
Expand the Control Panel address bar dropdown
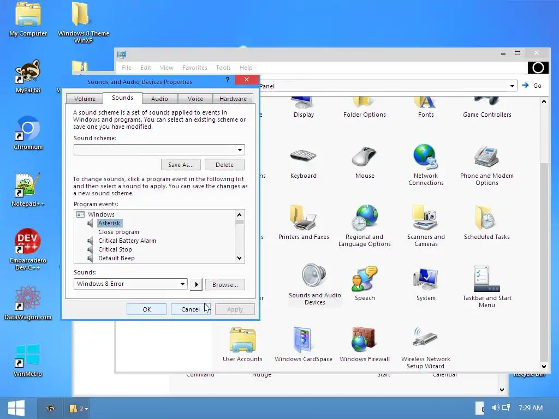pyautogui.click(x=512, y=86)
